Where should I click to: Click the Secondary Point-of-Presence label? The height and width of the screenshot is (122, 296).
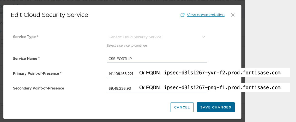[x=39, y=88]
